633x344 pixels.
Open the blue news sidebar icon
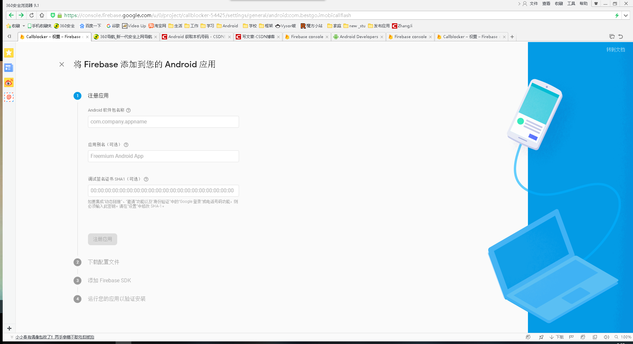[x=9, y=68]
